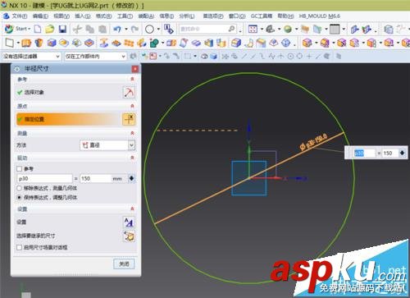
Task: Collapse the 驱动 section
Action: pyautogui.click(x=132, y=158)
